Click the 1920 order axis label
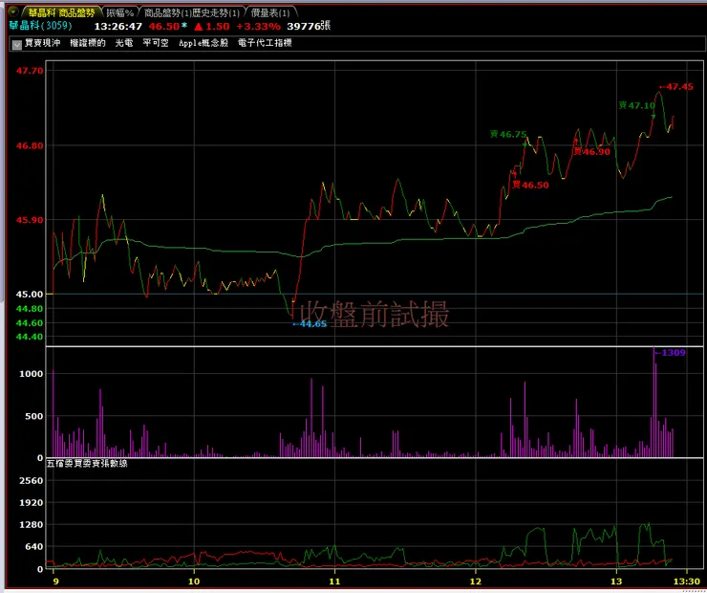Image resolution: width=707 pixels, height=593 pixels. 32,503
